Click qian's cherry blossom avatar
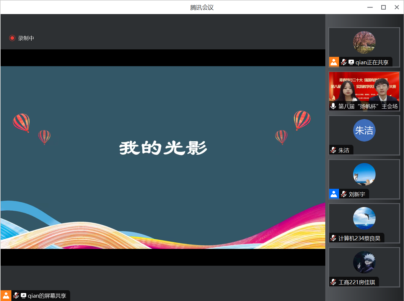This screenshot has height=301, width=404. 364,42
